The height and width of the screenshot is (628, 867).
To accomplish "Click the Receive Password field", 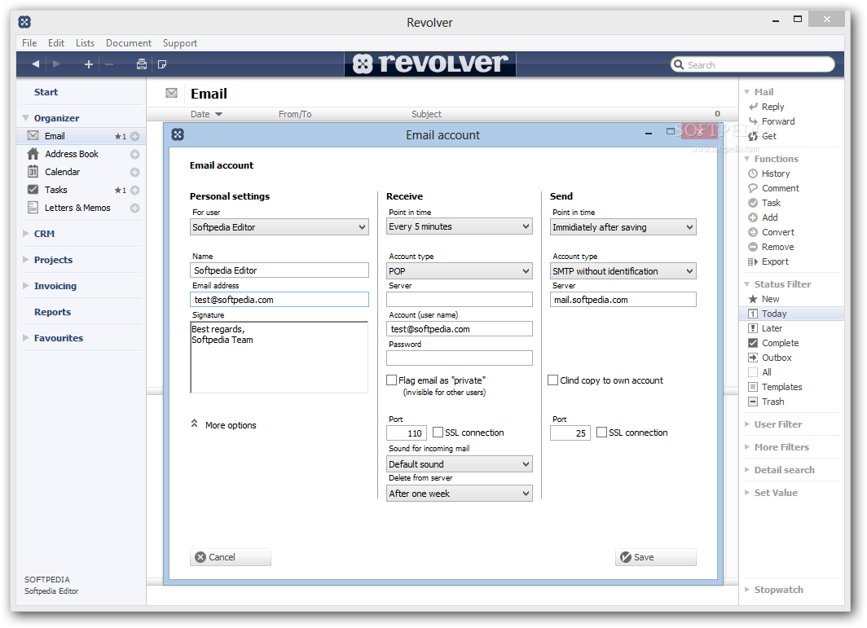I will (460, 358).
